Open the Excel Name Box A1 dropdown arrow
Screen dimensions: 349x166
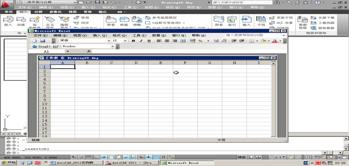68,51
